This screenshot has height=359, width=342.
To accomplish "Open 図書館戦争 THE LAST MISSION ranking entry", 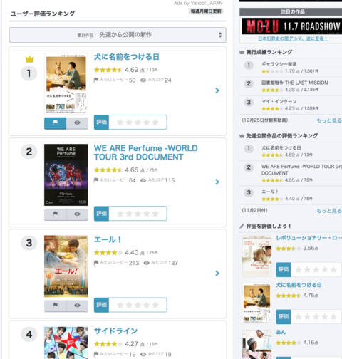I will click(x=294, y=83).
